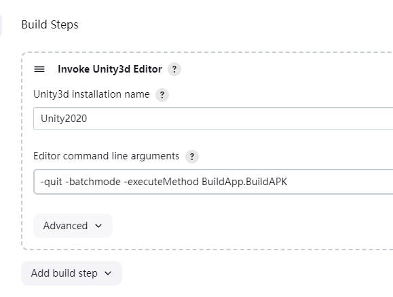The height and width of the screenshot is (297, 393).
Task: Place cursor on -batchmode argument text
Action: click(x=93, y=182)
